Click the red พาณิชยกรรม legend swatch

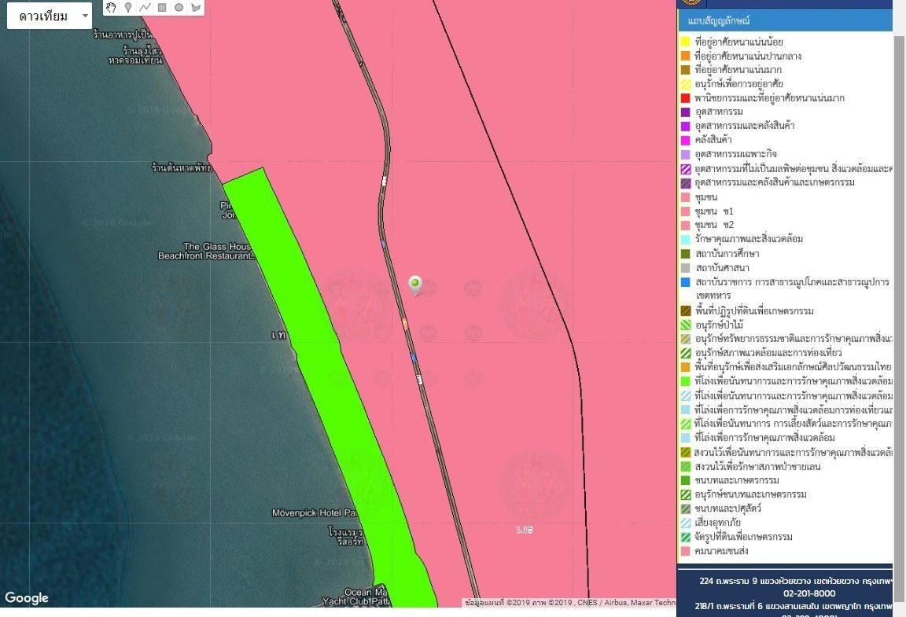pos(685,98)
